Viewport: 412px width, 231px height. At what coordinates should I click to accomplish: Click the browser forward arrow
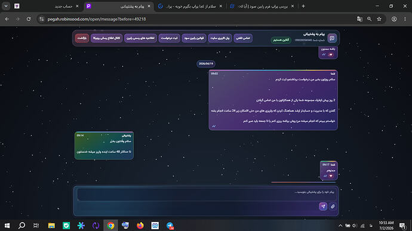pyautogui.click(x=17, y=19)
